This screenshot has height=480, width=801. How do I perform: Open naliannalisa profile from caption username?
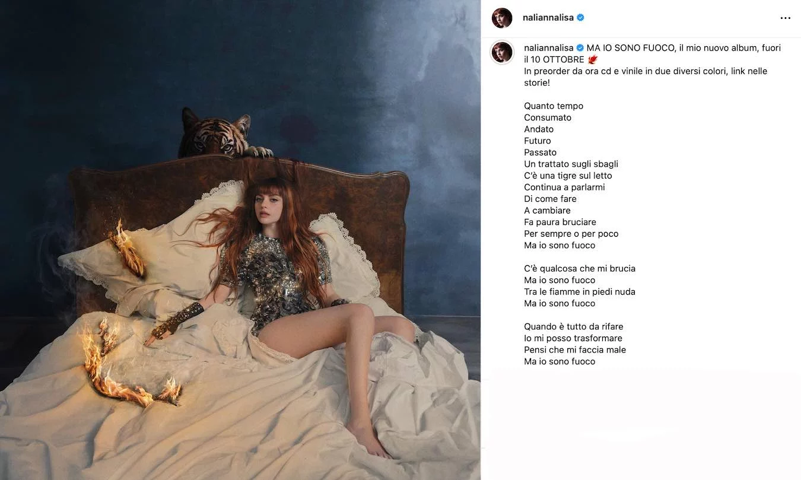[x=549, y=48]
